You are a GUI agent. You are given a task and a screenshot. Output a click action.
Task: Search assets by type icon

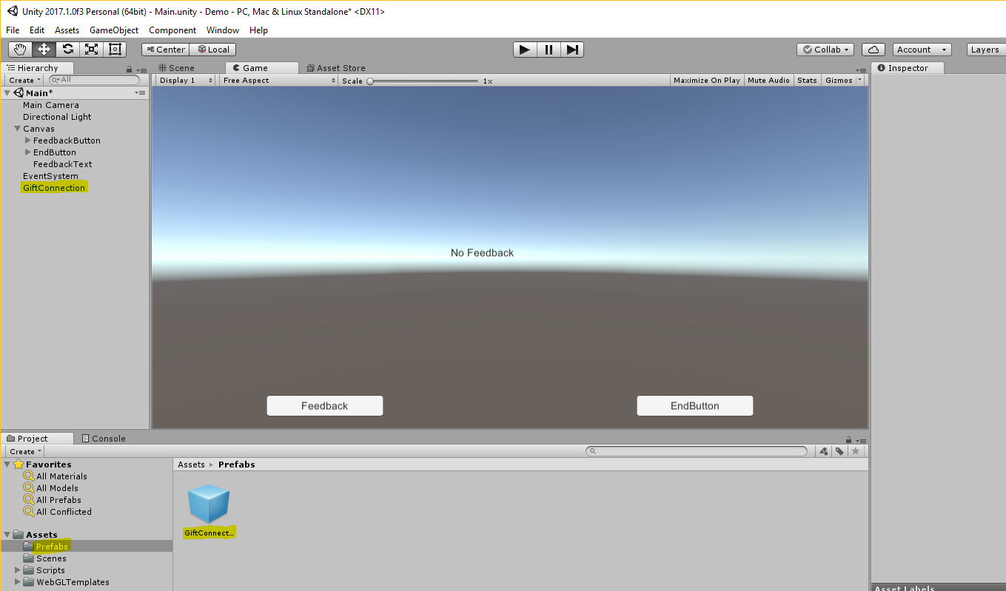[824, 451]
